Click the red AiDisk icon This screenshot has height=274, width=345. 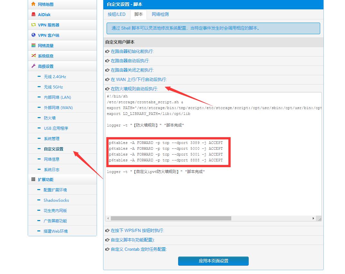[34, 15]
